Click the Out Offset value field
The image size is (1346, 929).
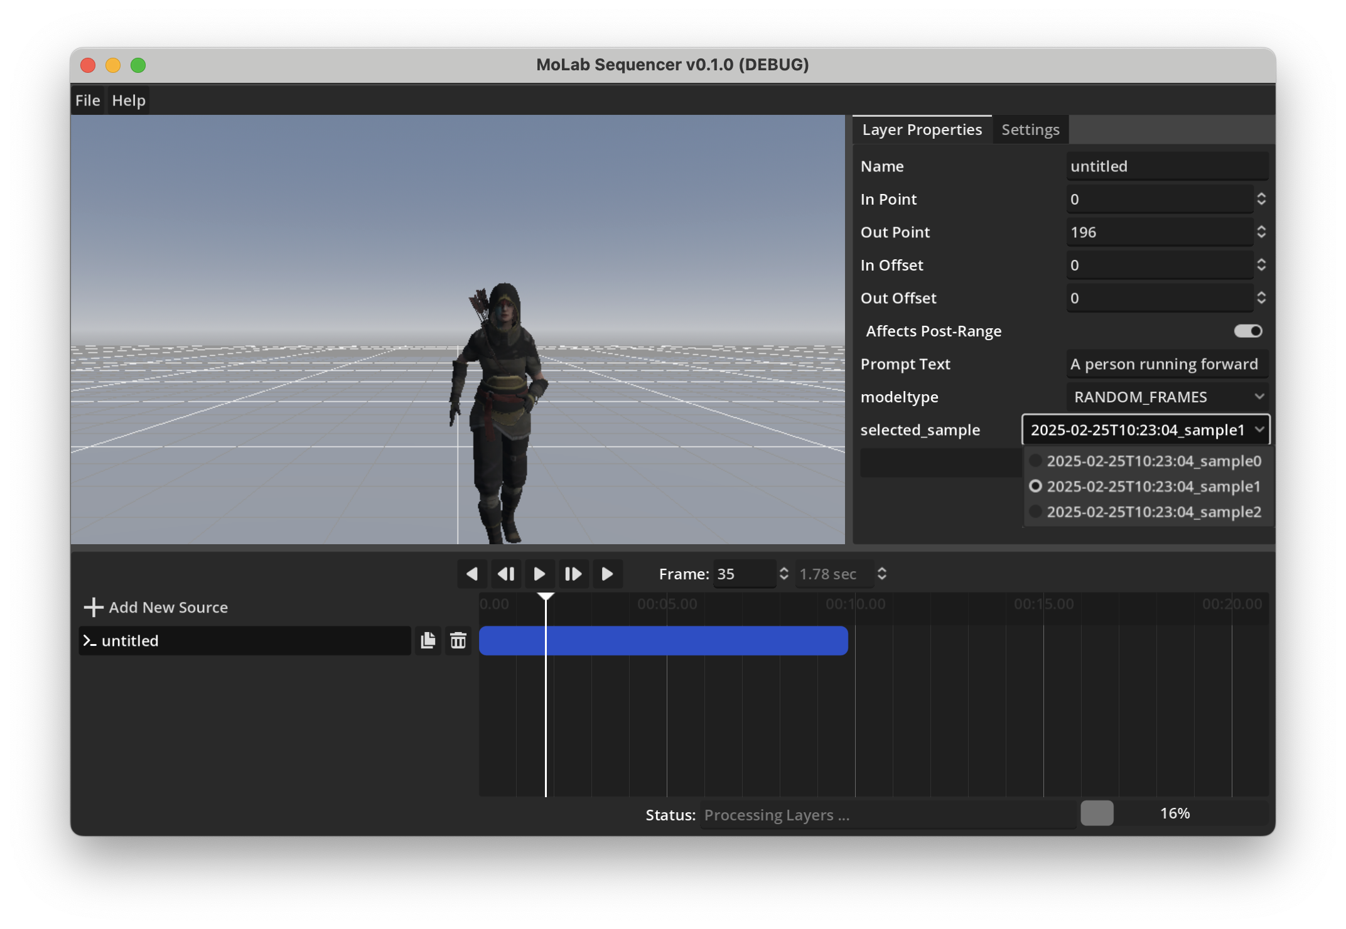point(1160,298)
